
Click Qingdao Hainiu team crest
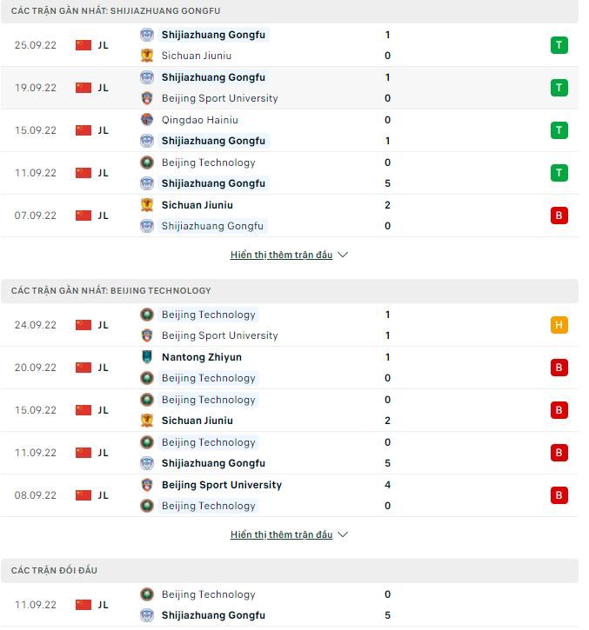pyautogui.click(x=147, y=120)
